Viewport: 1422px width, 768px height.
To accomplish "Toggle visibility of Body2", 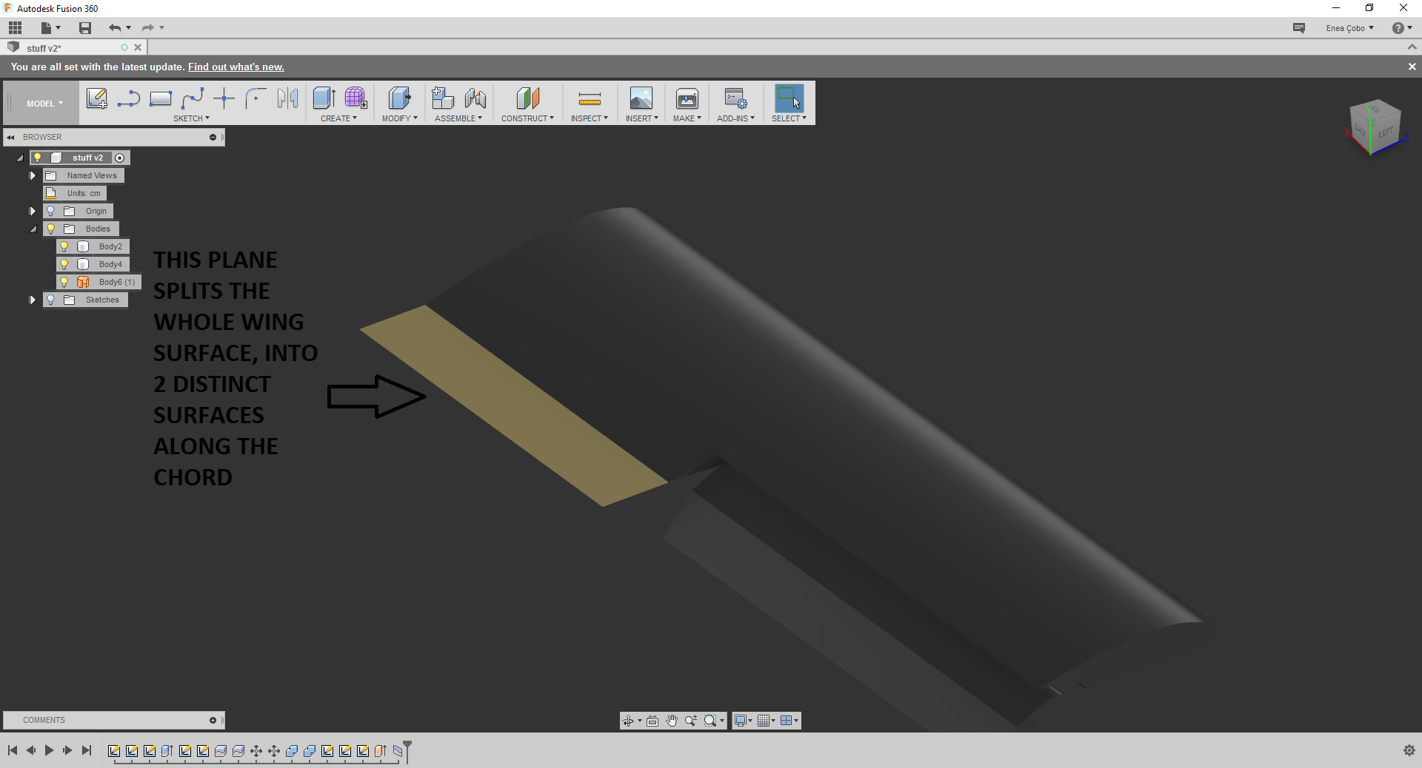I will click(64, 246).
